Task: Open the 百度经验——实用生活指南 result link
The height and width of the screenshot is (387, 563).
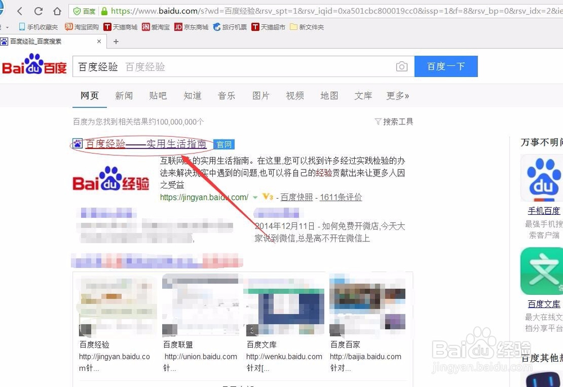Action: tap(146, 144)
